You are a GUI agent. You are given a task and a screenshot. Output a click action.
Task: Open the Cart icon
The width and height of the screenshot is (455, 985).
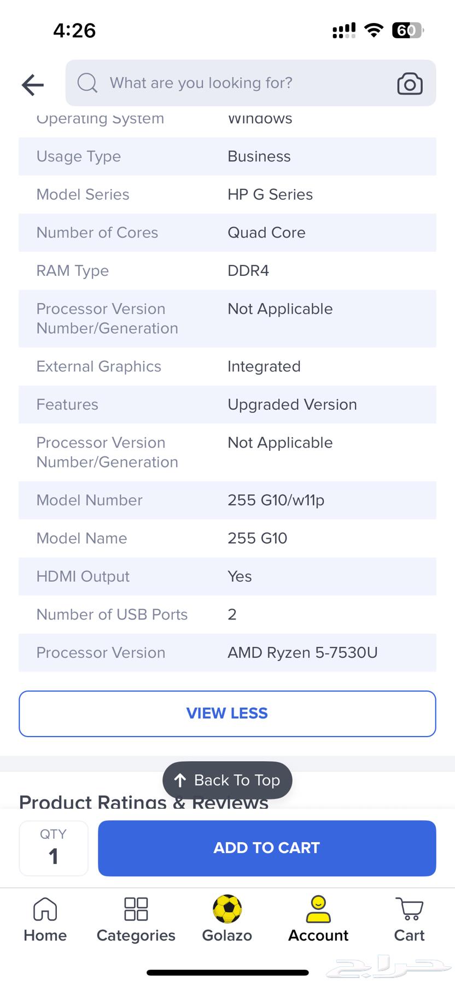click(409, 909)
